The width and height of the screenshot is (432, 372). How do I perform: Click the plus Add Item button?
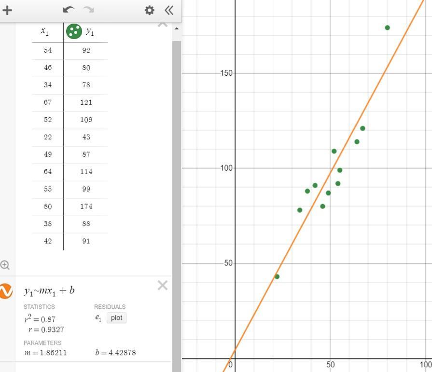(x=7, y=11)
